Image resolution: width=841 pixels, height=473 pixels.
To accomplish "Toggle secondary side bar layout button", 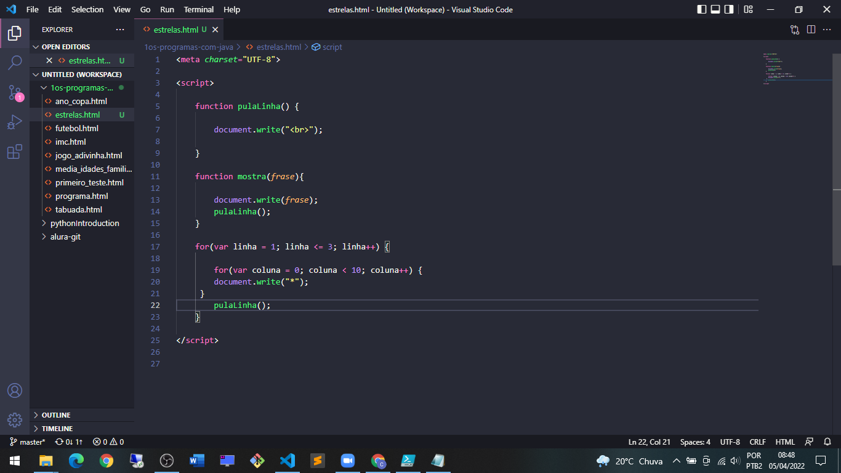I will [729, 9].
